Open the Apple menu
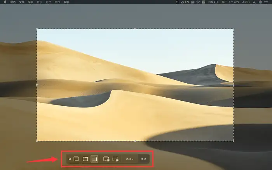This screenshot has height=170, width=272. pos(5,2)
